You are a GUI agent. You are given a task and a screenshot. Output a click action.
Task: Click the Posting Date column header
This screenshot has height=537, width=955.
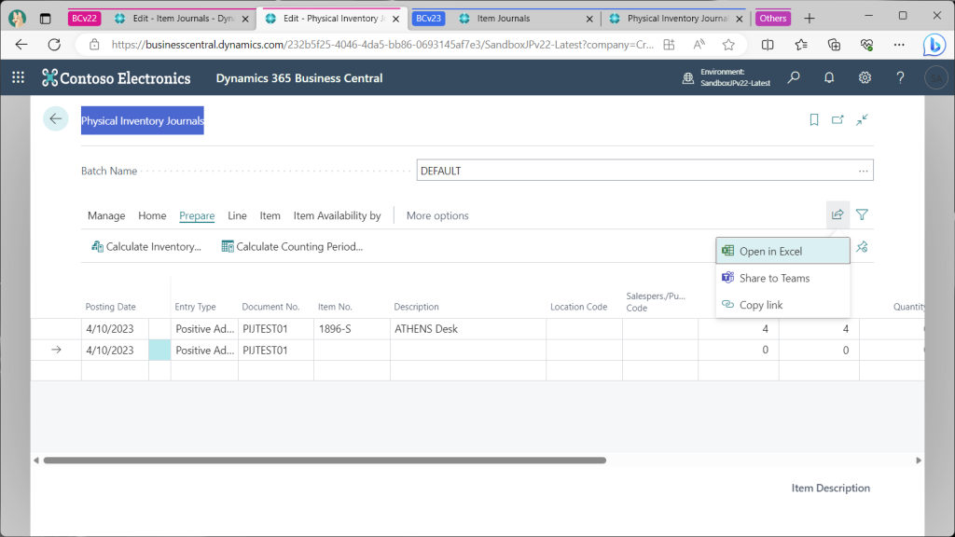pos(110,307)
